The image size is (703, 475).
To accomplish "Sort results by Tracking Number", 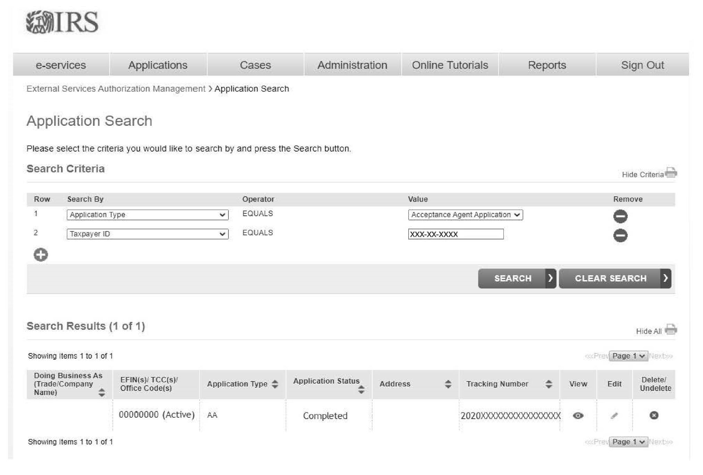I will click(549, 384).
